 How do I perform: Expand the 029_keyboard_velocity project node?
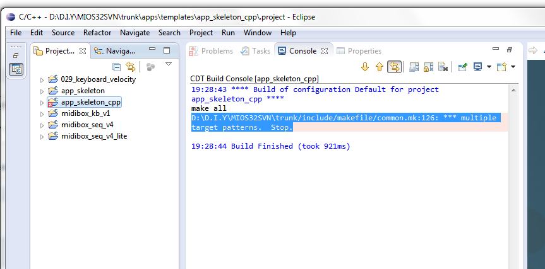tap(42, 80)
